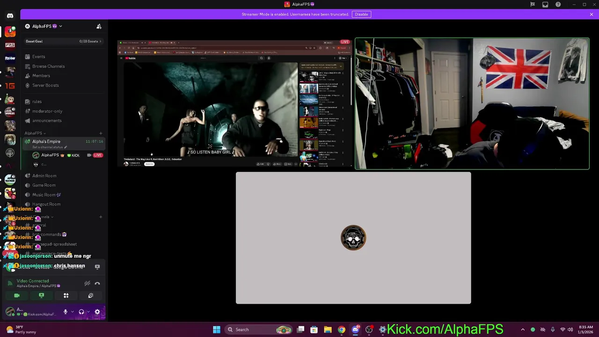Screen dimensions: 599x337
Task: Mute the microphone
Action: [66, 312]
